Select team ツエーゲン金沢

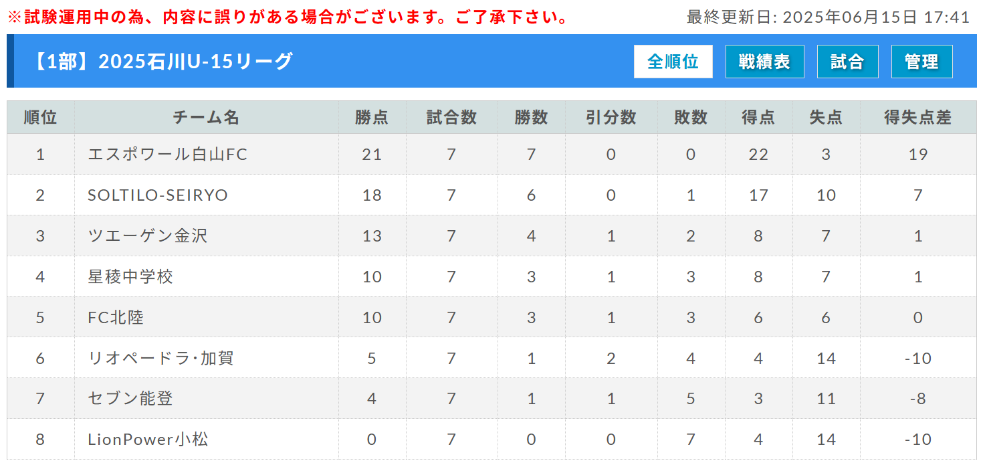tap(148, 236)
